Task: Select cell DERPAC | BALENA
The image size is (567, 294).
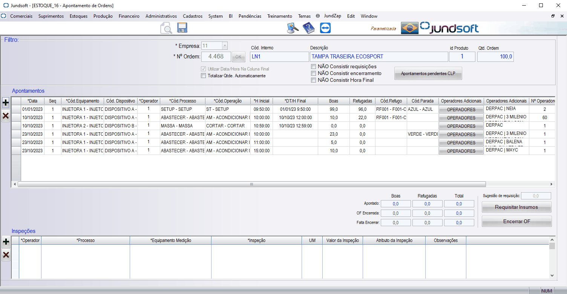Action: [507, 142]
